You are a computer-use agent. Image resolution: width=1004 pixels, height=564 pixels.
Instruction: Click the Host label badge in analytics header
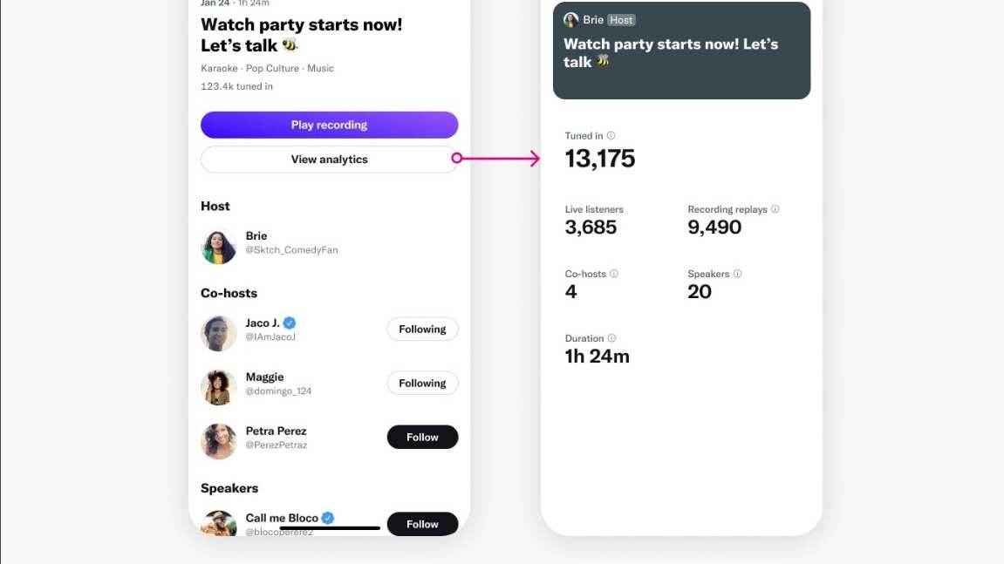click(x=621, y=20)
